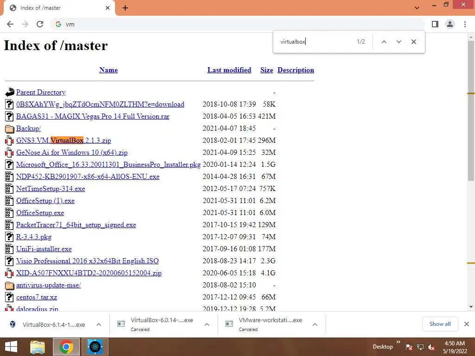This screenshot has width=475, height=356.
Task: Open Chrome from the taskbar
Action: point(66,347)
